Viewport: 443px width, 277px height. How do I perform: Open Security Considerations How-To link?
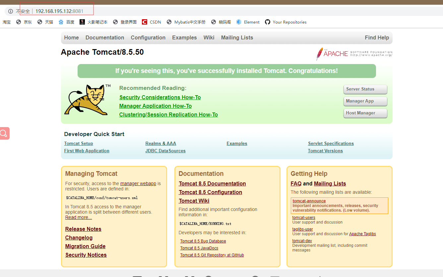(160, 97)
